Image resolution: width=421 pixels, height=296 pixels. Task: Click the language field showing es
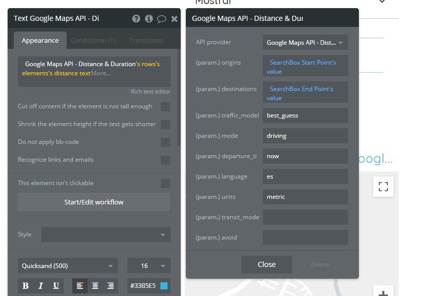(305, 176)
